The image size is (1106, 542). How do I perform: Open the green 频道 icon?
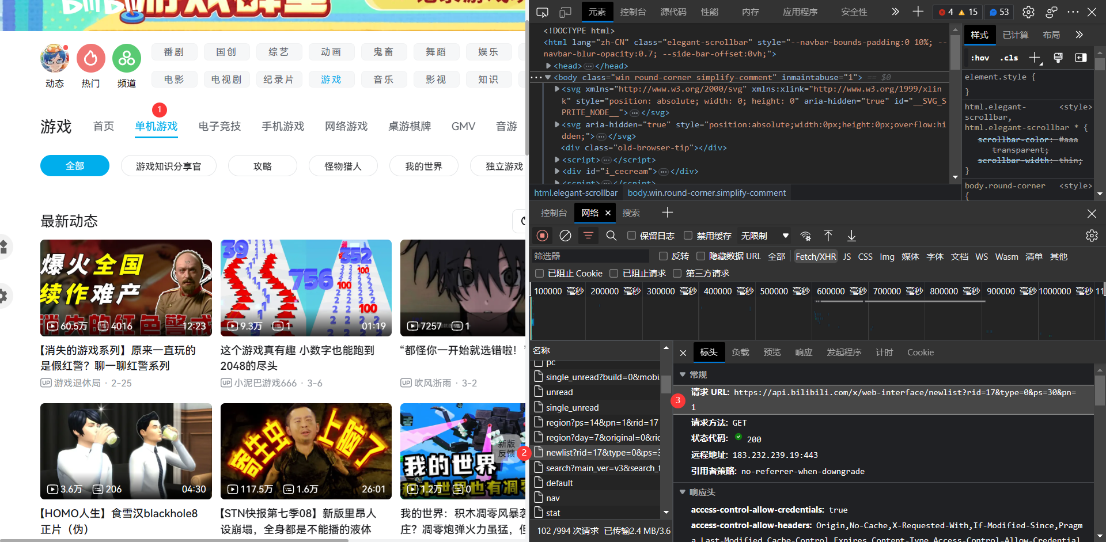coord(127,58)
